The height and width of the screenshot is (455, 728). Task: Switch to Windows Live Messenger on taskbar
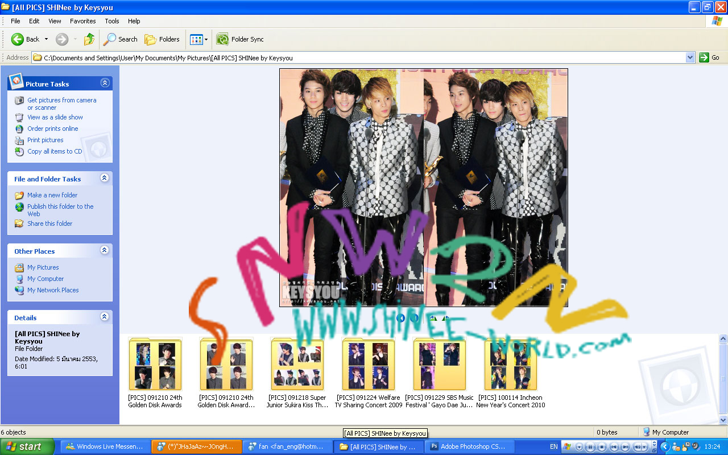106,447
